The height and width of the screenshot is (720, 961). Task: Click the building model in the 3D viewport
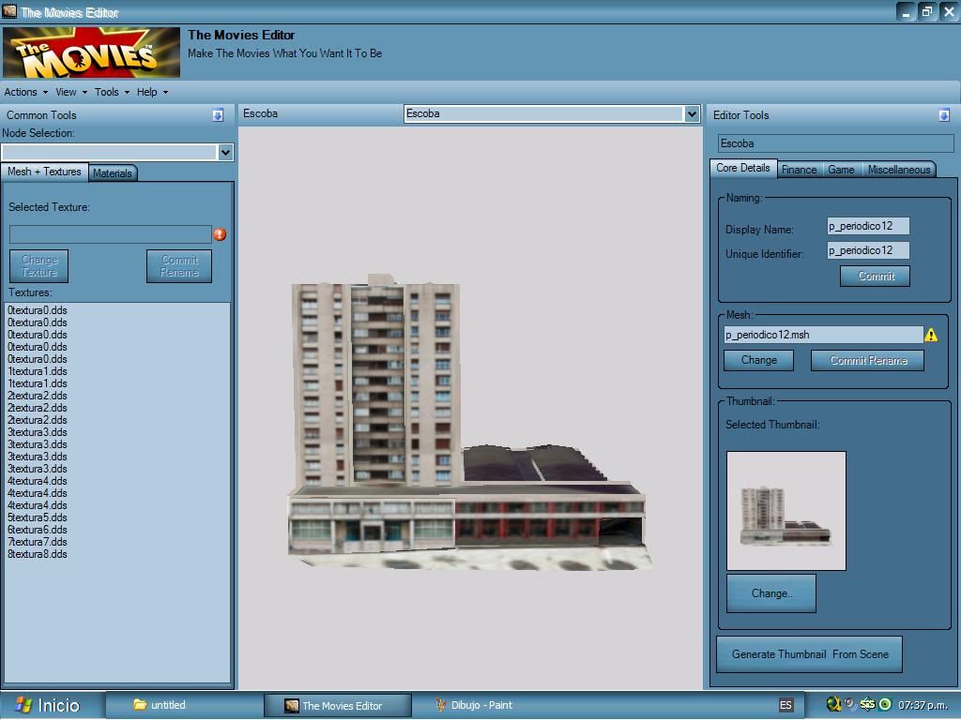[468, 423]
